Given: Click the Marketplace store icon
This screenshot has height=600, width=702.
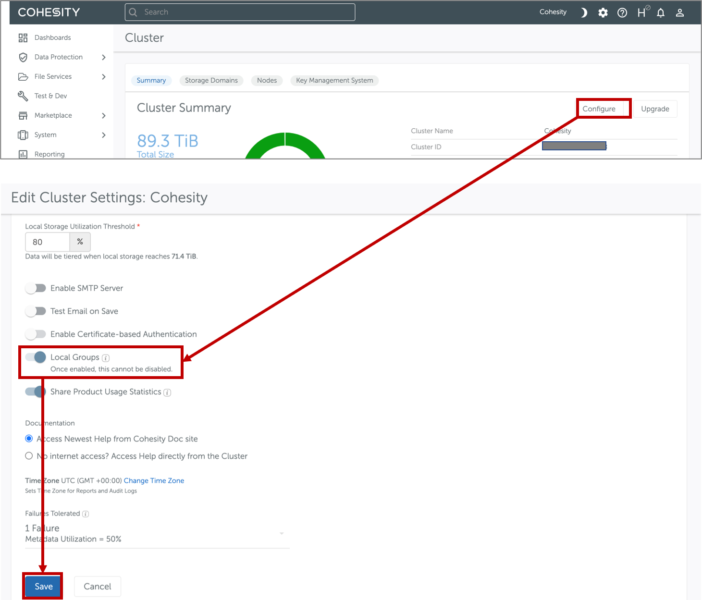Looking at the screenshot, I should pos(23,115).
